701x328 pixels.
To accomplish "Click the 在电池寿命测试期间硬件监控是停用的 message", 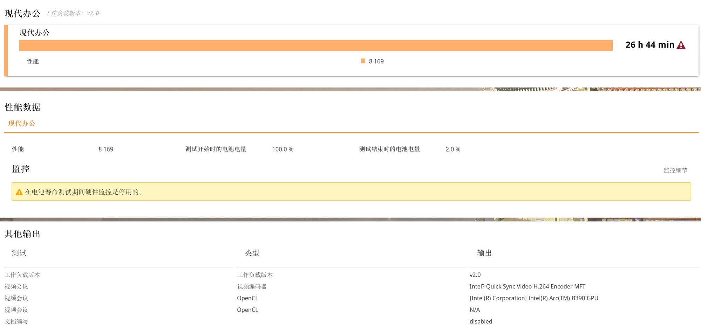I will (x=83, y=192).
